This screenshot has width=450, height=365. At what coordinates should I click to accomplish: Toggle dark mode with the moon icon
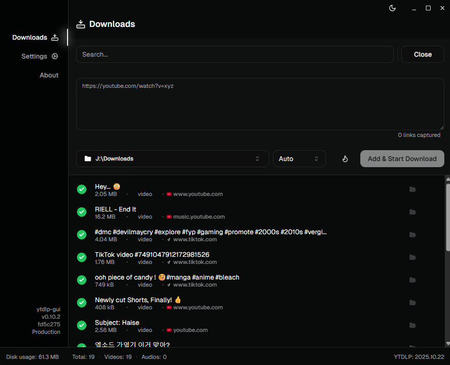[x=392, y=8]
